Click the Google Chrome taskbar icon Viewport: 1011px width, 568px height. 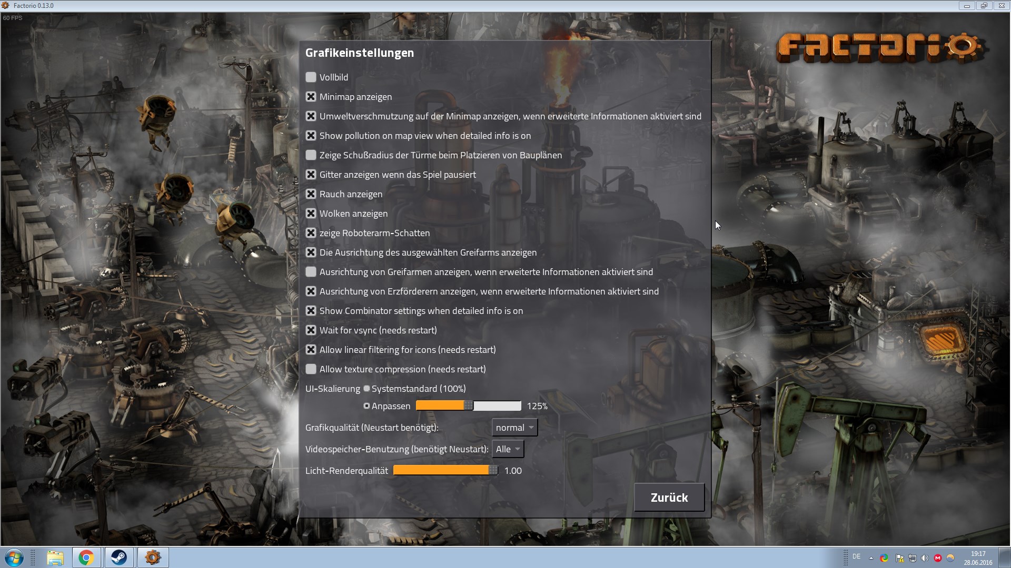click(x=86, y=557)
